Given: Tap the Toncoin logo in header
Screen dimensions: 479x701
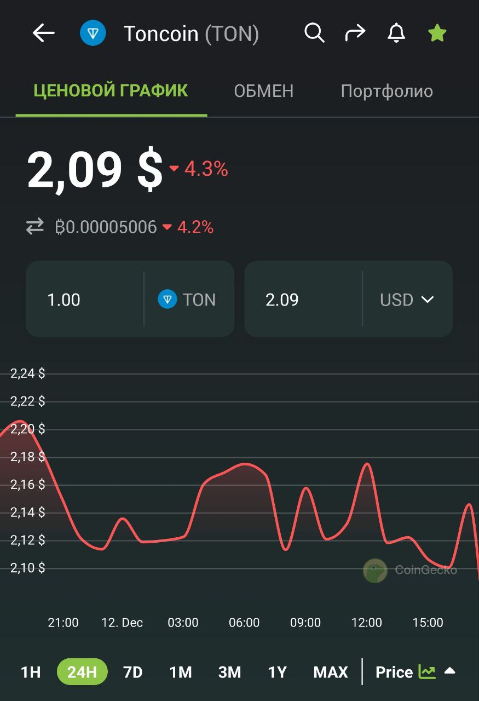Looking at the screenshot, I should pyautogui.click(x=93, y=33).
